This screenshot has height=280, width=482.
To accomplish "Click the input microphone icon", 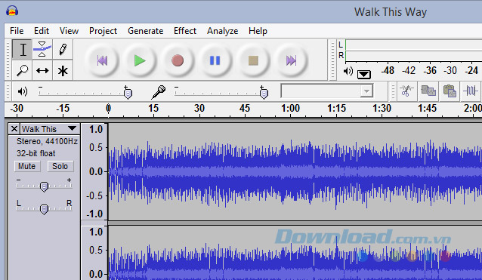I will 159,92.
